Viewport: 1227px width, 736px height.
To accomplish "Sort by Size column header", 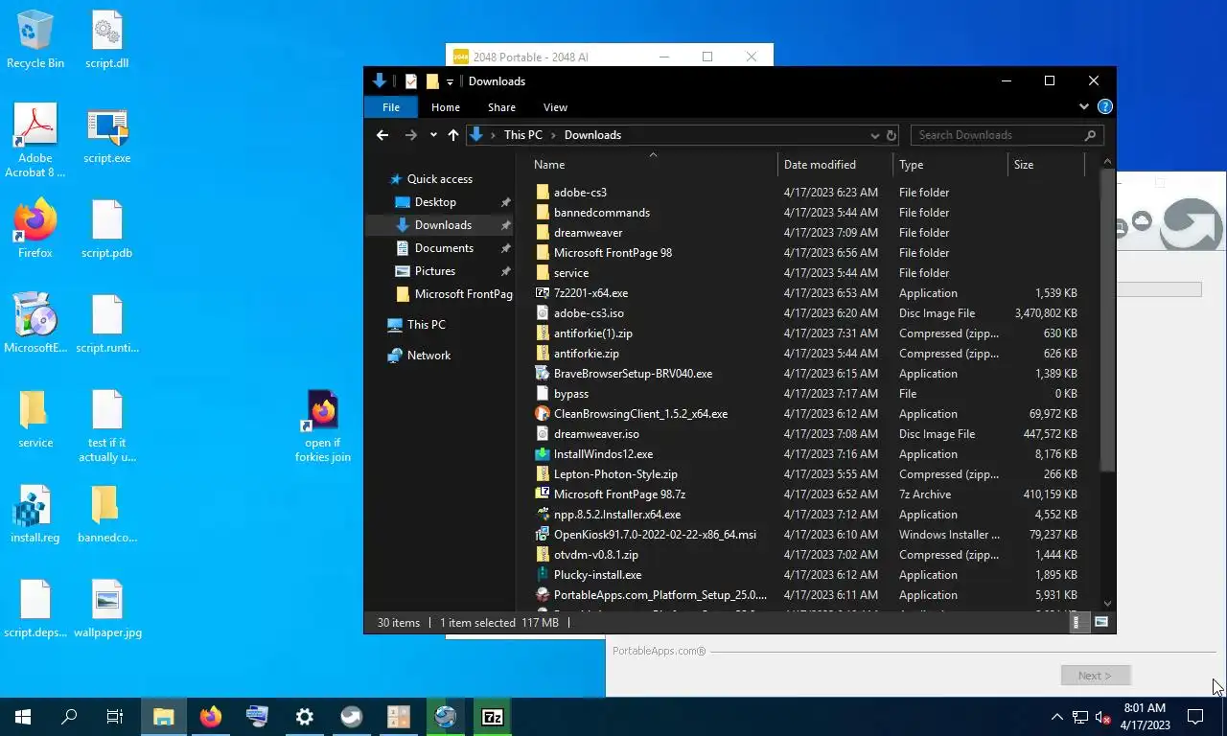I will click(x=1046, y=165).
